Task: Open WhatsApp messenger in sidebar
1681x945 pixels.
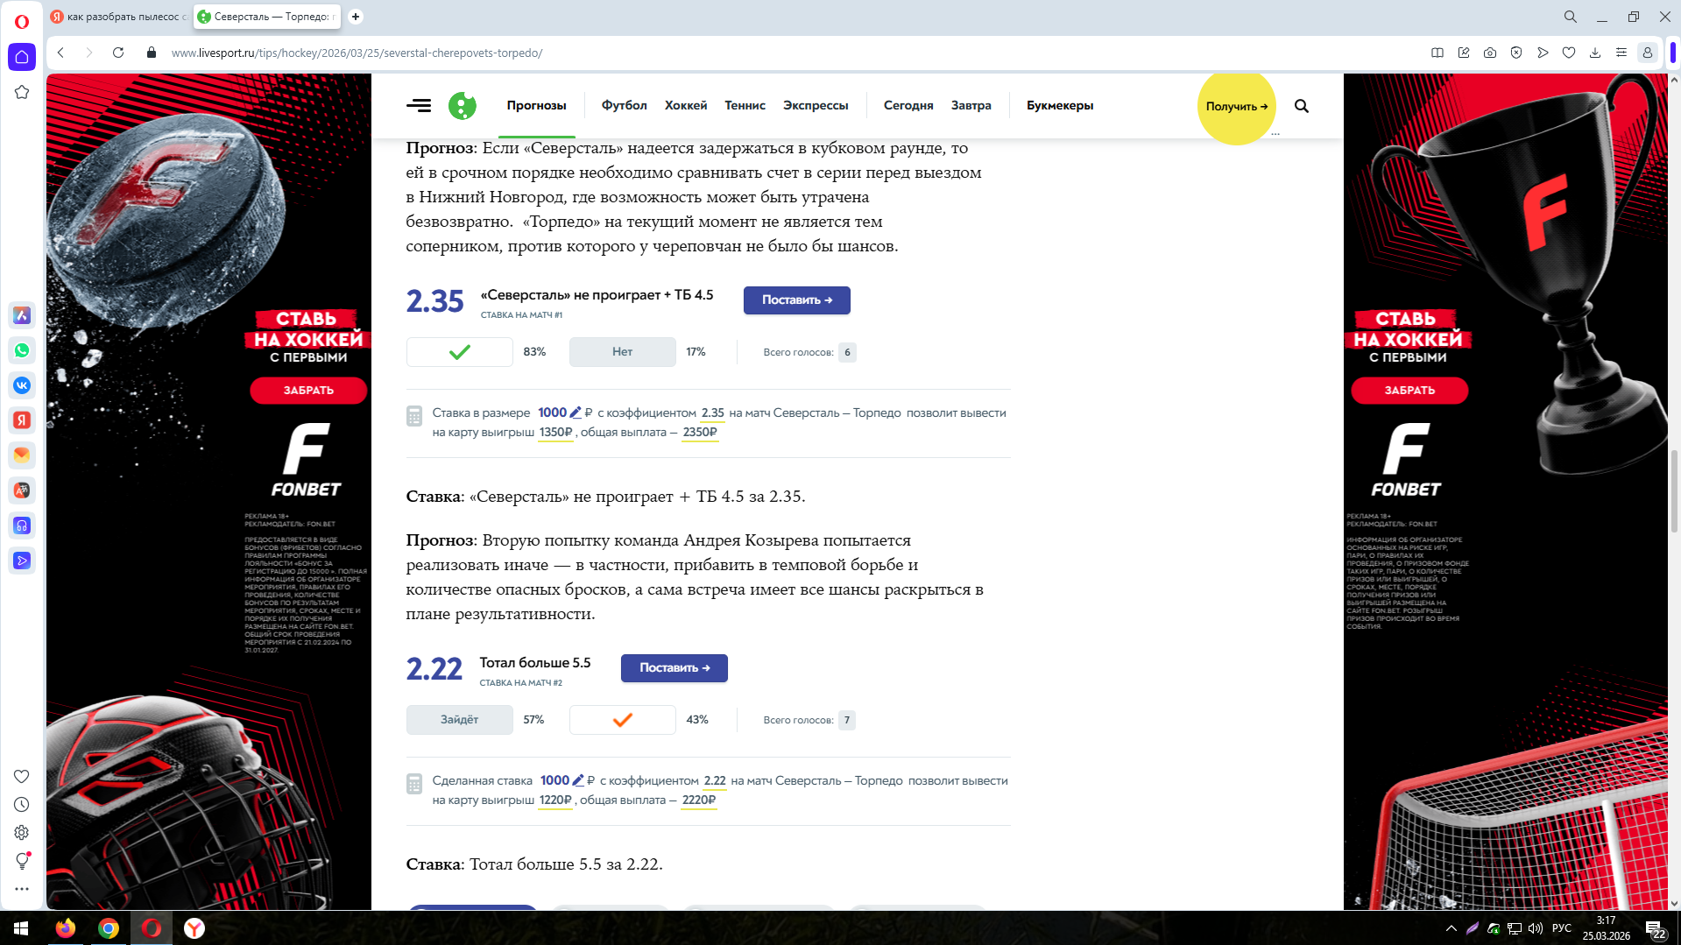Action: pyautogui.click(x=22, y=350)
